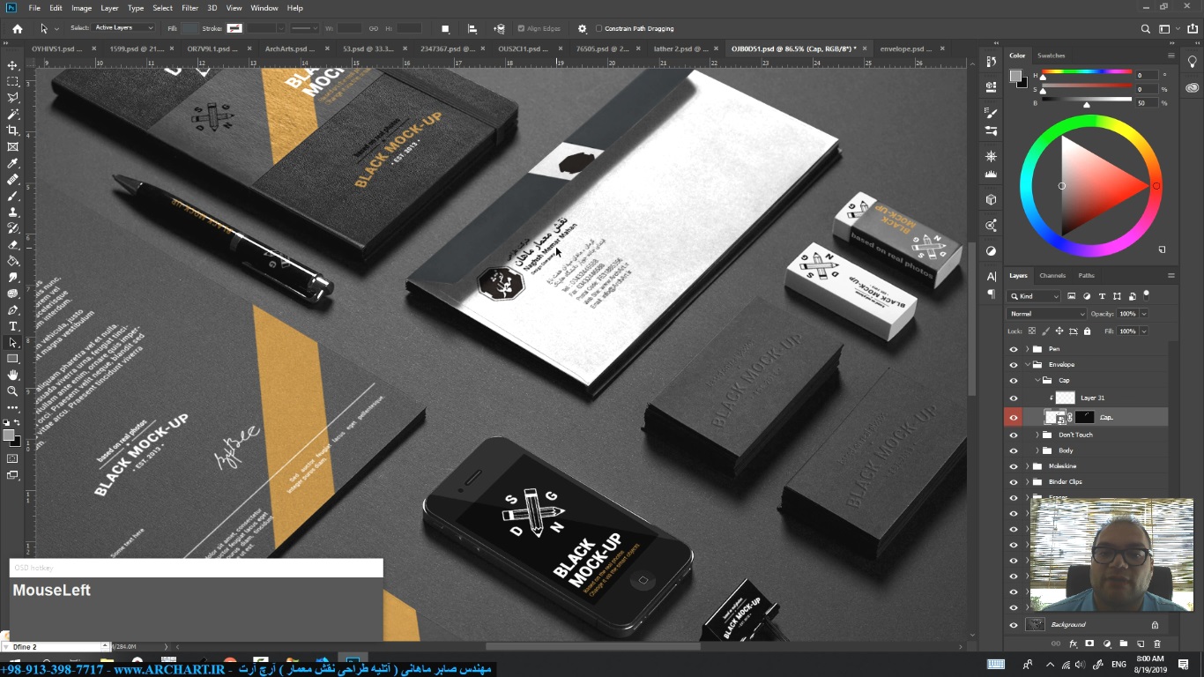Expand the Moleskine layer group
Image resolution: width=1204 pixels, height=677 pixels.
pyautogui.click(x=1027, y=466)
